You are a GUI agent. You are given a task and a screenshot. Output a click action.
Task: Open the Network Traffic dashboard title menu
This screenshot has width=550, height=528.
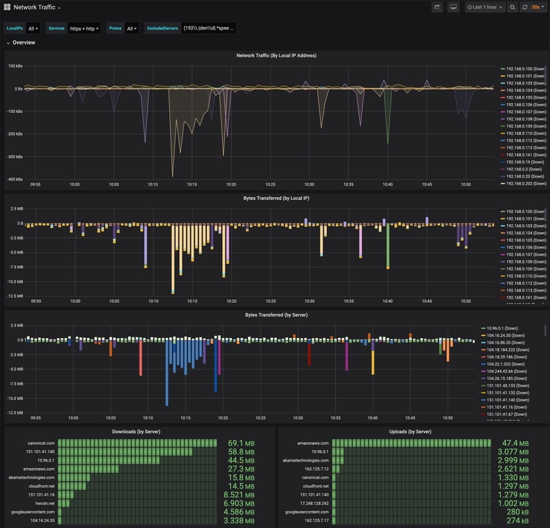click(x=37, y=7)
